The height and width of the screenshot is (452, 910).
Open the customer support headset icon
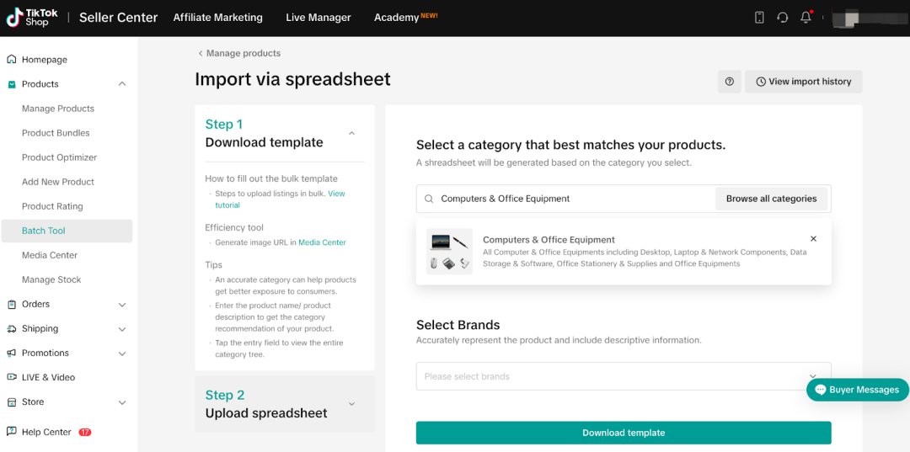point(783,18)
